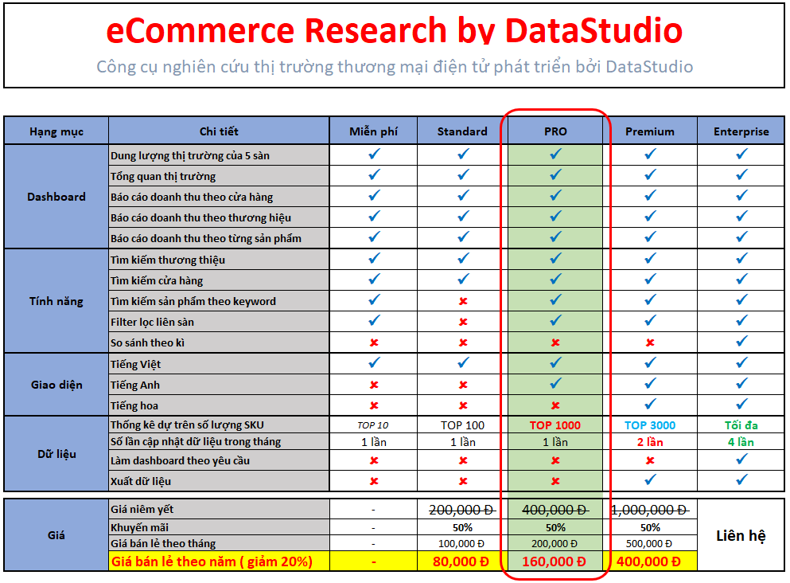The image size is (790, 583).
Task: Click the Premium red X for So sánh theo kì
Action: [x=650, y=342]
